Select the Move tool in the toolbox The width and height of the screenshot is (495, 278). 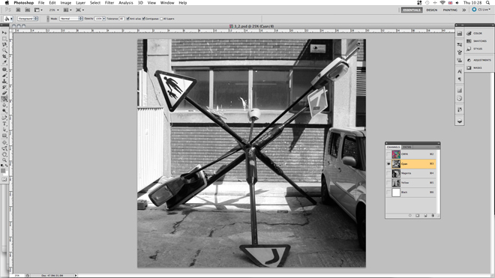point(4,32)
